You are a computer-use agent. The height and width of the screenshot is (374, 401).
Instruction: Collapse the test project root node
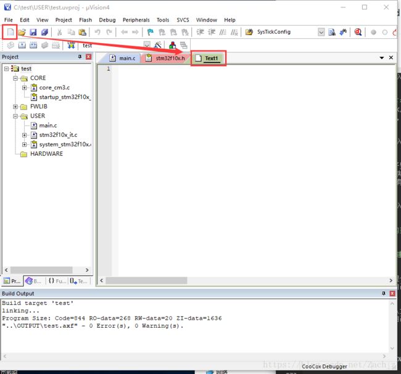click(6, 69)
